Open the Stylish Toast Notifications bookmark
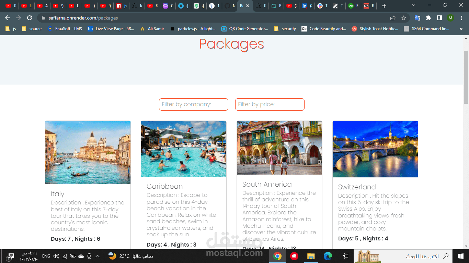 pyautogui.click(x=375, y=29)
